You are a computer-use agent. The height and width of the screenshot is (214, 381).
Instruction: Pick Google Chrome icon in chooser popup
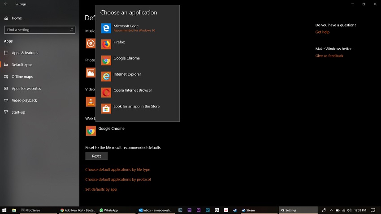[x=106, y=60]
